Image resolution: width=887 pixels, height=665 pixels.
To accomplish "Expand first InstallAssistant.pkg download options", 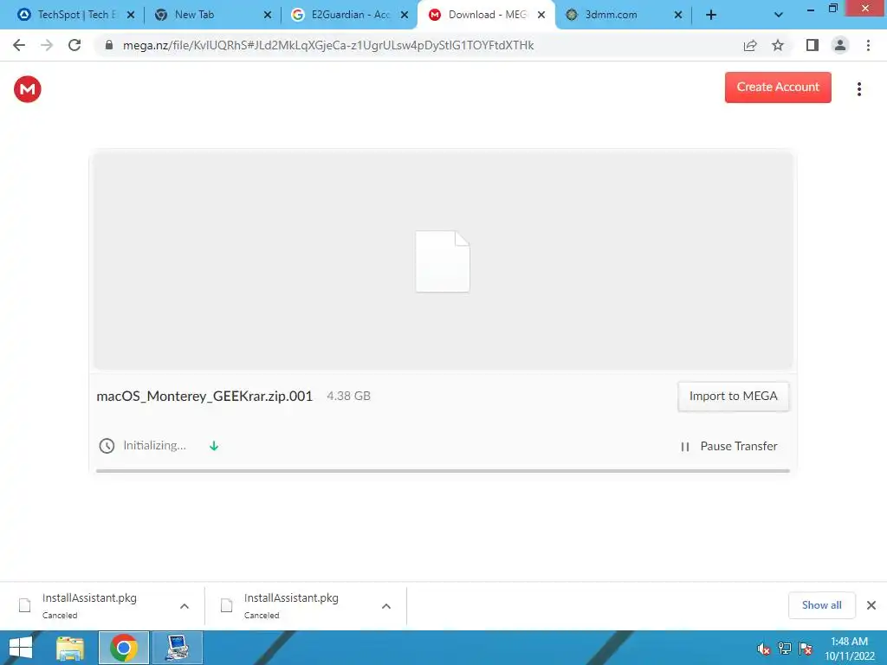I will click(185, 606).
